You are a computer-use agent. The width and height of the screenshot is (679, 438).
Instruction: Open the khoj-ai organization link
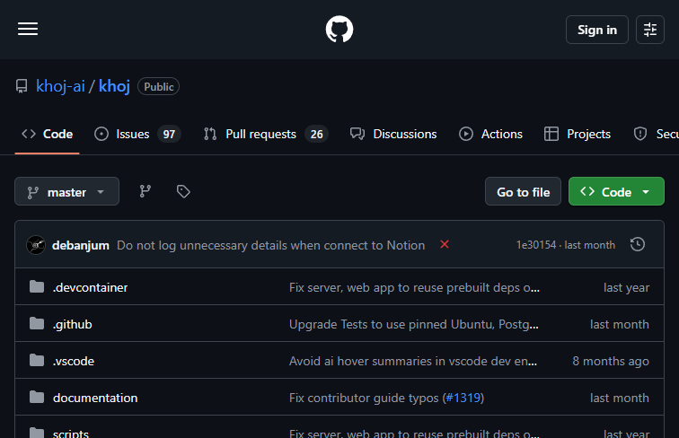pos(60,86)
